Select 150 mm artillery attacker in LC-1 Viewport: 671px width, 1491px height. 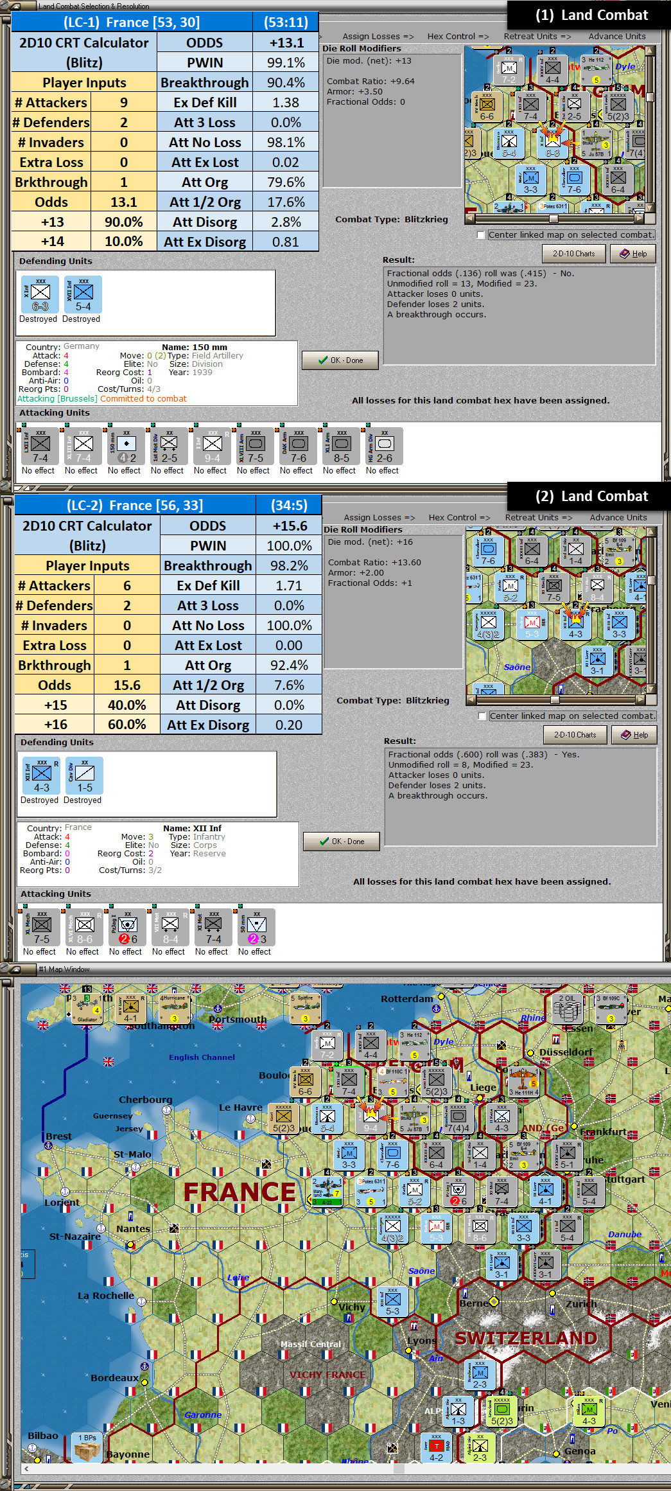(x=126, y=445)
